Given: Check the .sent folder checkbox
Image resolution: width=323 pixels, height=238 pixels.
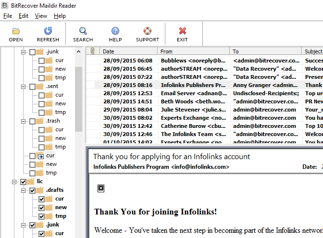Looking at the screenshot, I should point(32,87).
